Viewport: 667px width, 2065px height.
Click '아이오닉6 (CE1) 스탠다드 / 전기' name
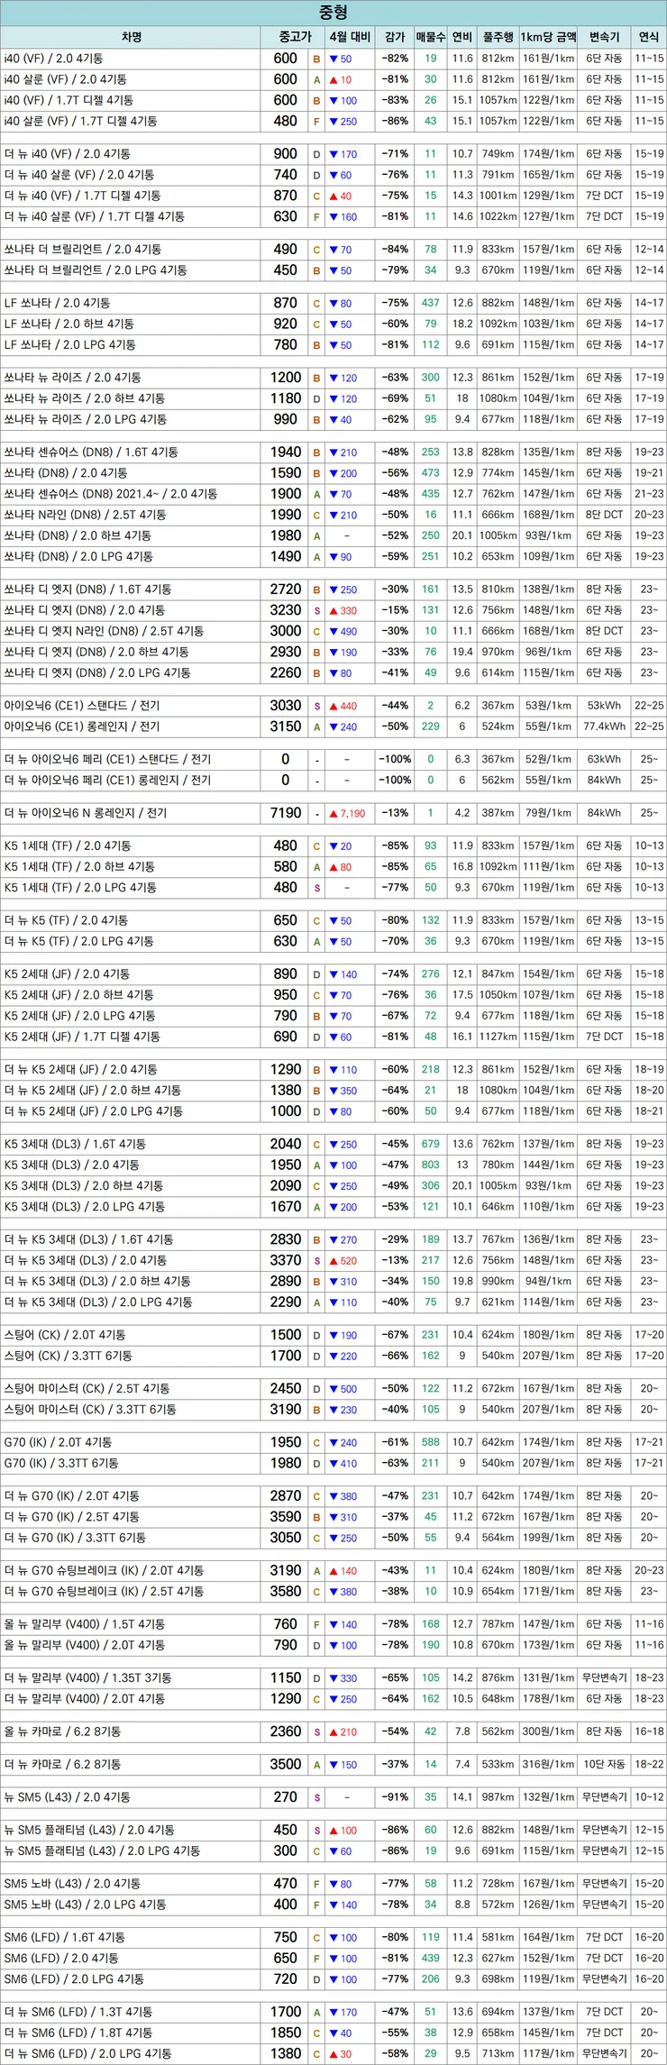point(81,706)
